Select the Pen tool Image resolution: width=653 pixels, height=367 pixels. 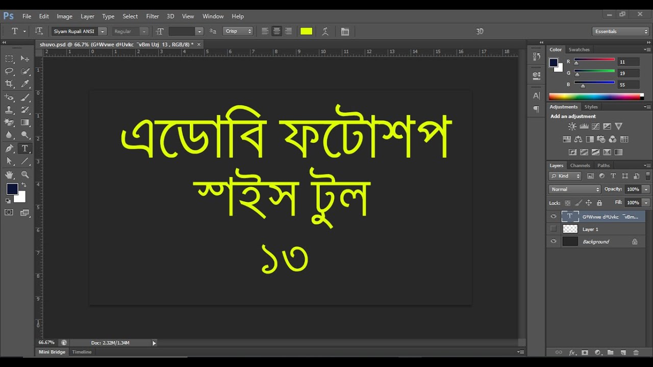click(9, 149)
